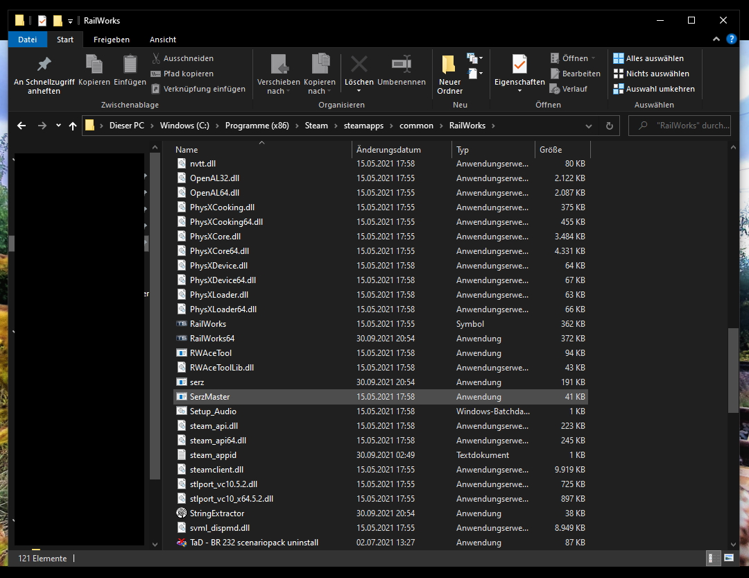The width and height of the screenshot is (749, 578).
Task: Click the refresh icon beside address bar
Action: [609, 126]
